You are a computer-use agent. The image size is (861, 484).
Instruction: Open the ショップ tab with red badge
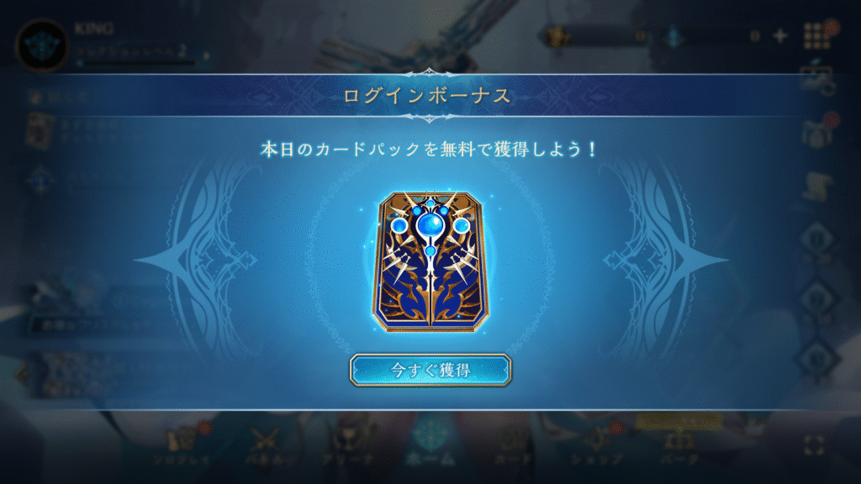pos(596,445)
